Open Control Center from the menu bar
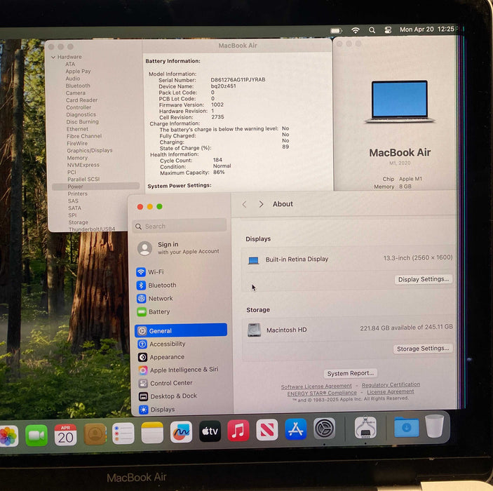The image size is (493, 491). click(x=388, y=29)
